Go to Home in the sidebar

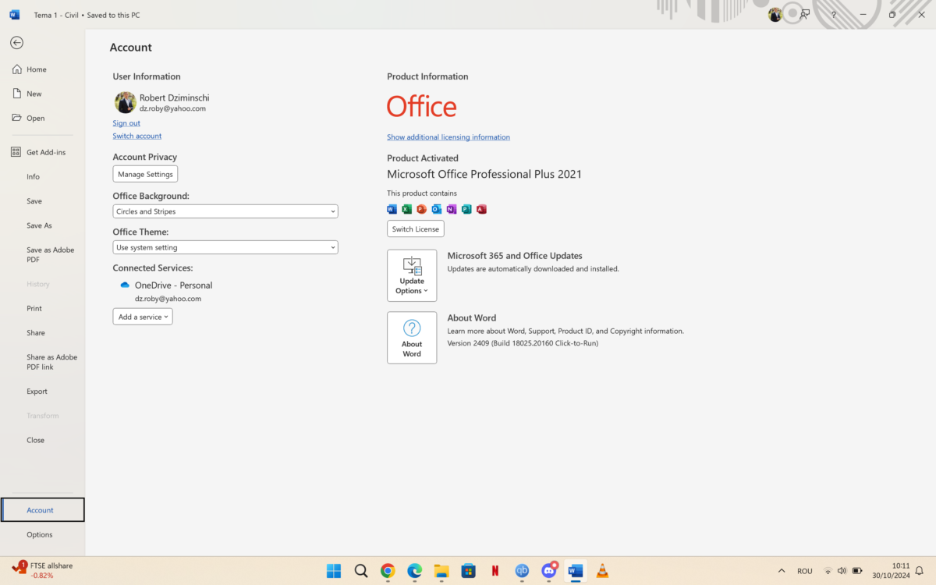42,69
